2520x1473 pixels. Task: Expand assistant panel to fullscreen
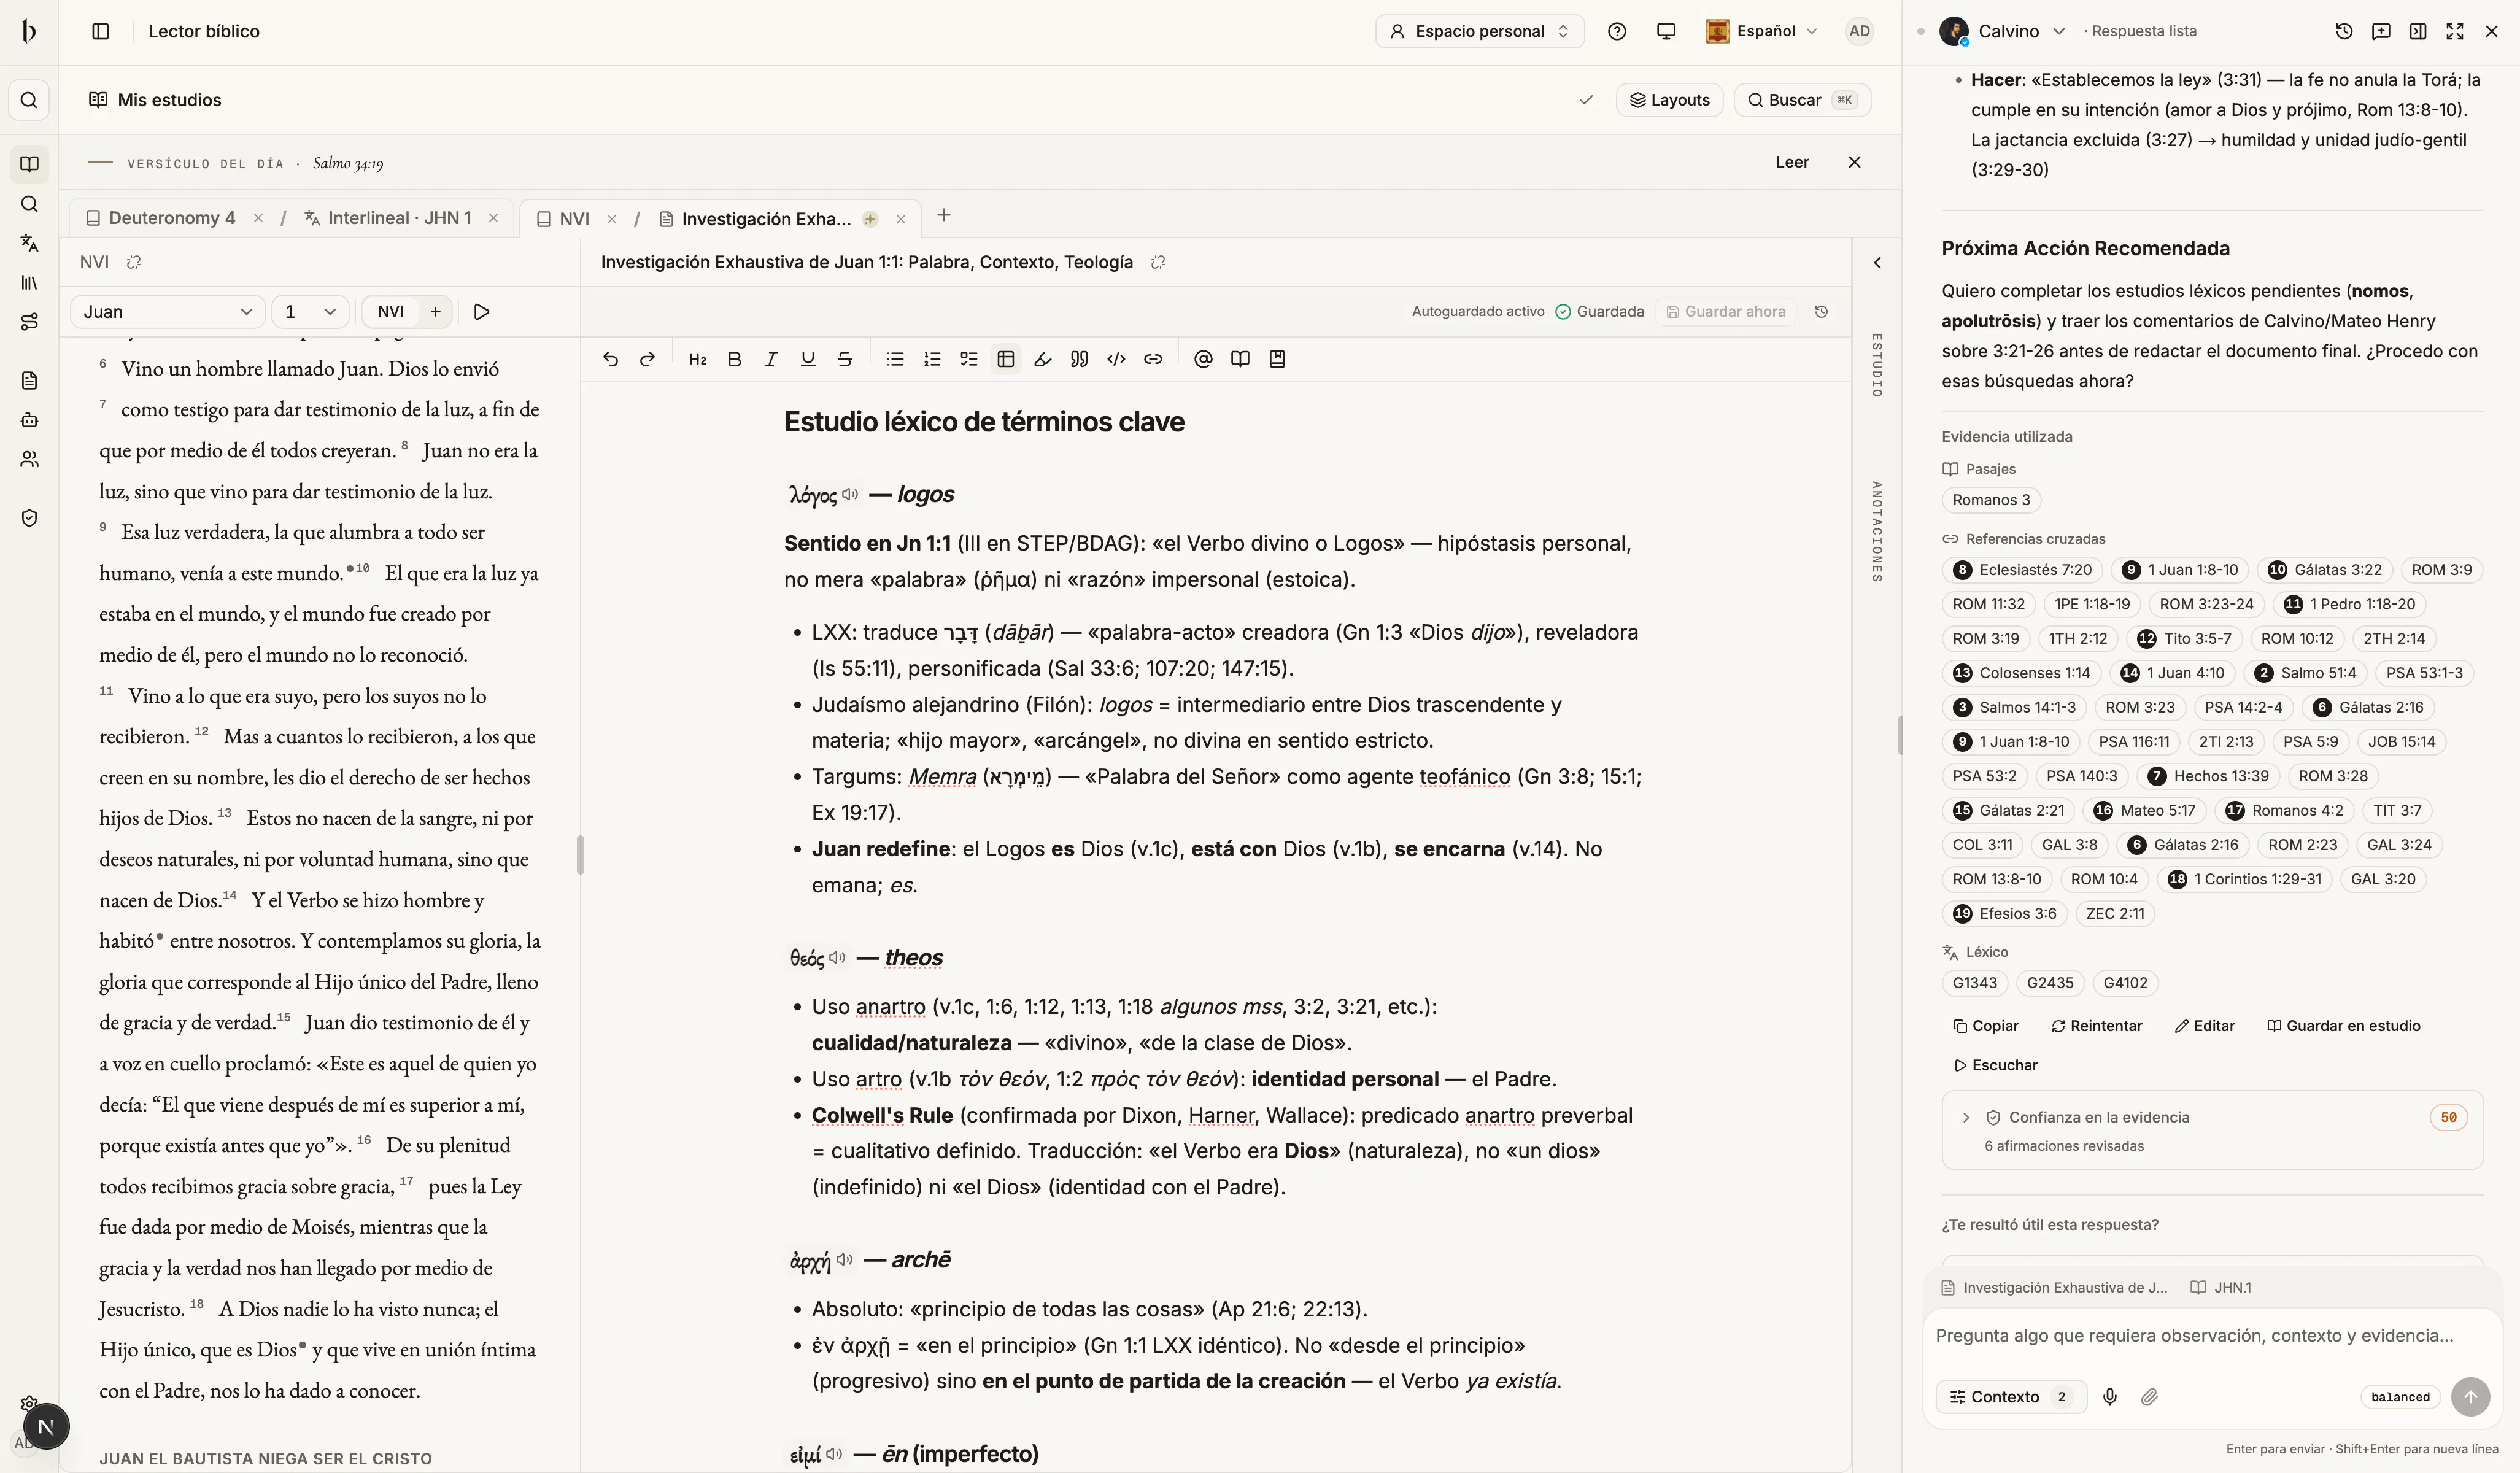(2454, 31)
